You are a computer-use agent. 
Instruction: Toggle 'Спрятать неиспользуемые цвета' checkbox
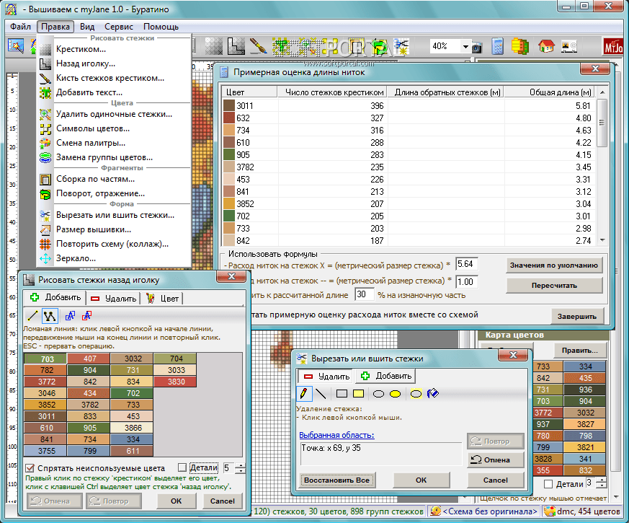click(30, 468)
